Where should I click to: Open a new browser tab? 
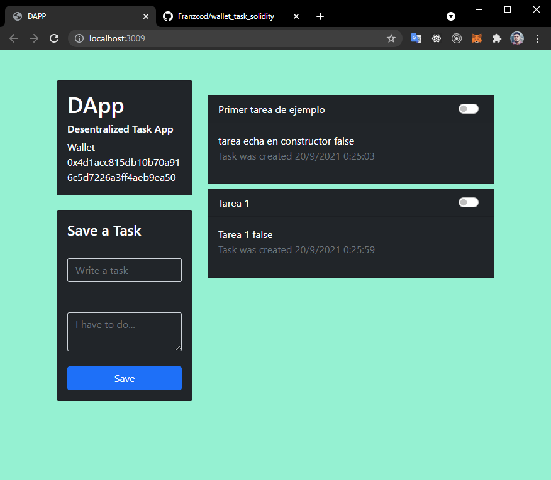320,16
